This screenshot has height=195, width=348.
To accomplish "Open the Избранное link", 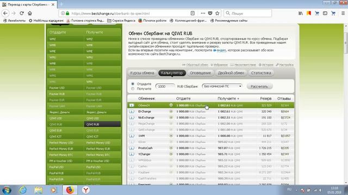I will [219, 65].
